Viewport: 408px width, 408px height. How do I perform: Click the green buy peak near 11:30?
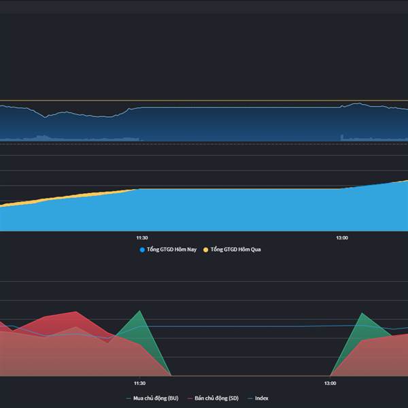click(x=139, y=311)
